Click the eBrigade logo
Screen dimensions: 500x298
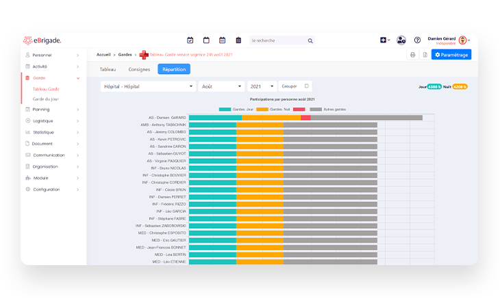click(42, 40)
